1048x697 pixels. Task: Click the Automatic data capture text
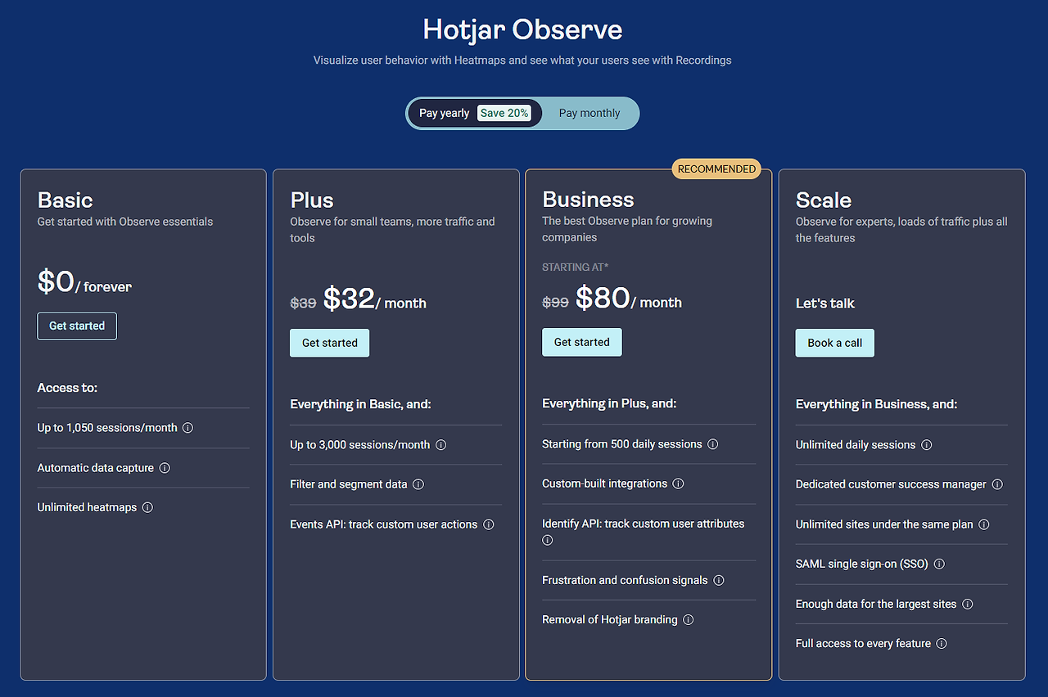click(96, 468)
